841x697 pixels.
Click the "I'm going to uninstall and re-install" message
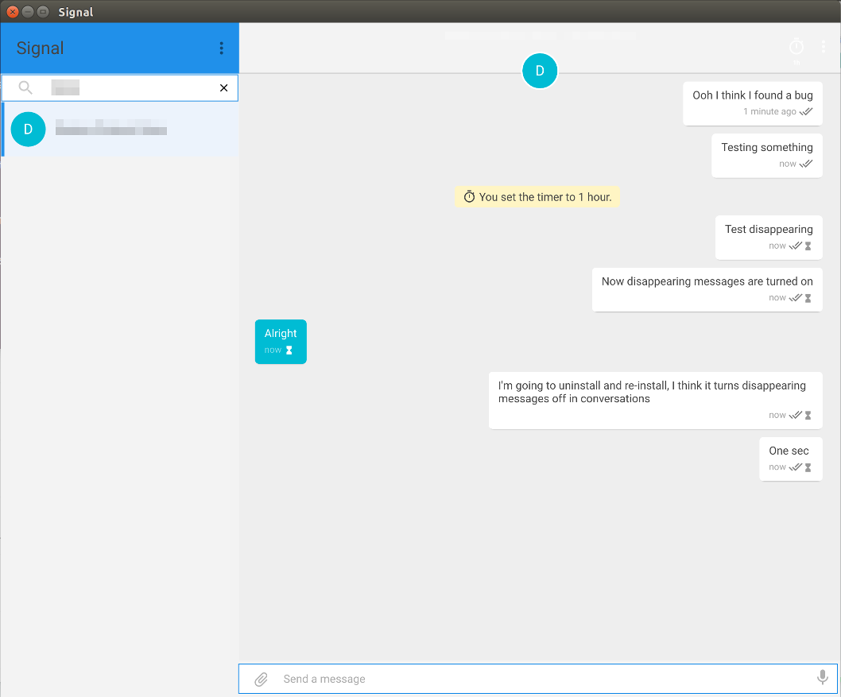click(x=656, y=401)
